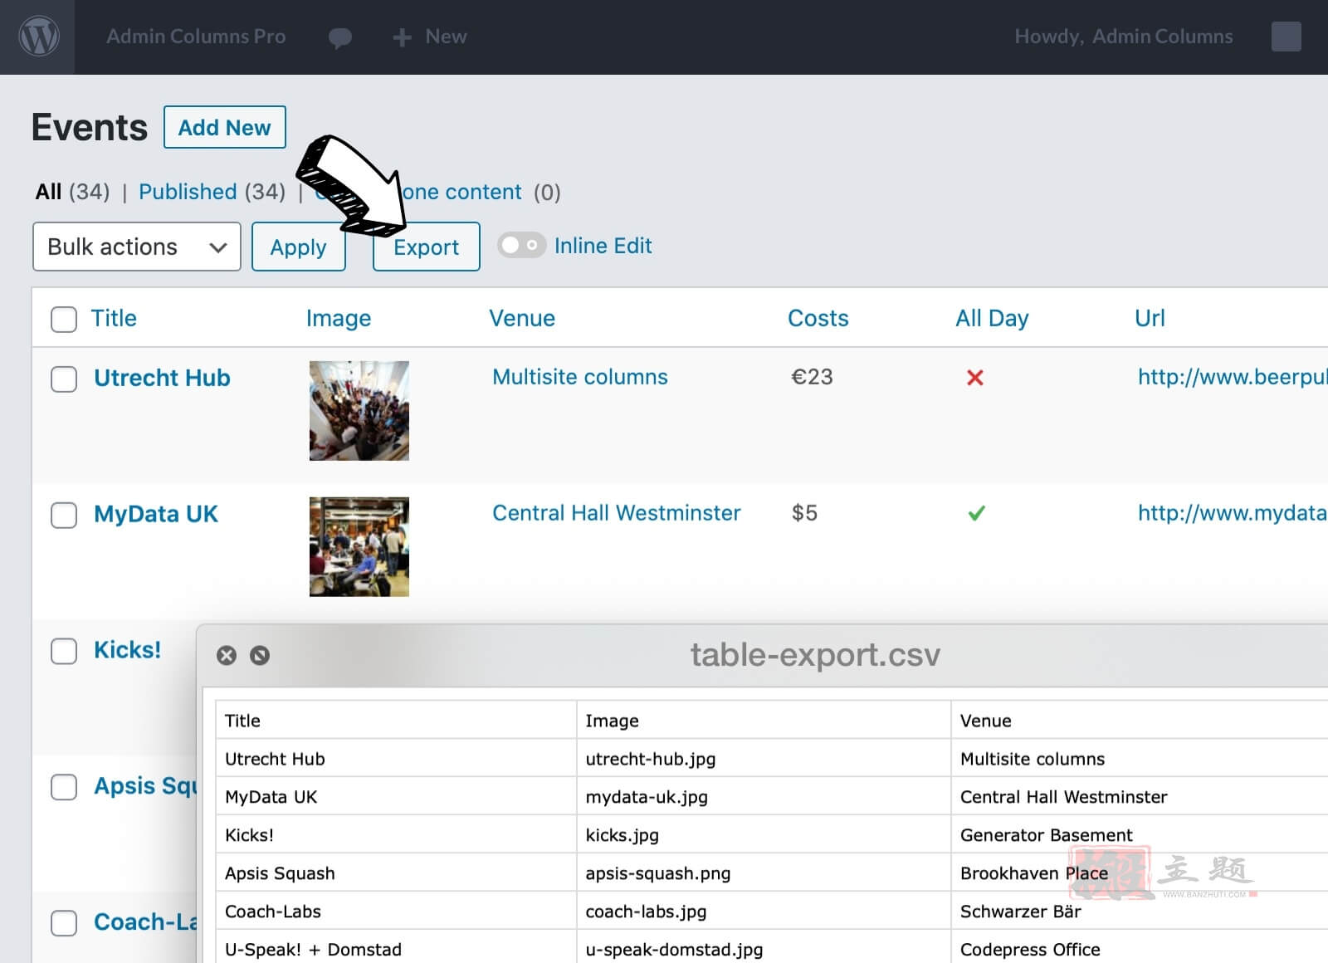
Task: Open the MyData UK event
Action: 156,514
